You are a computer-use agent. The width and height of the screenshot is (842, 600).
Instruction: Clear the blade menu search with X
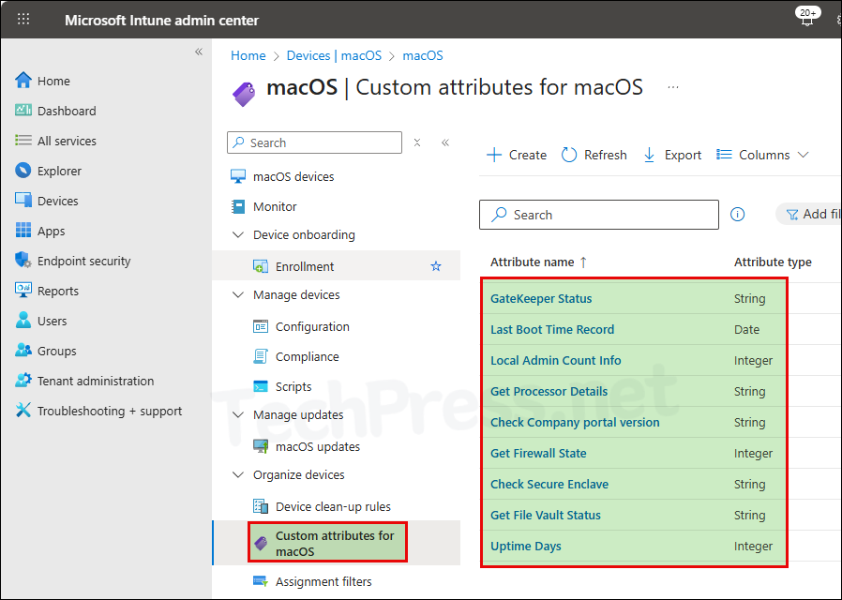(x=417, y=142)
